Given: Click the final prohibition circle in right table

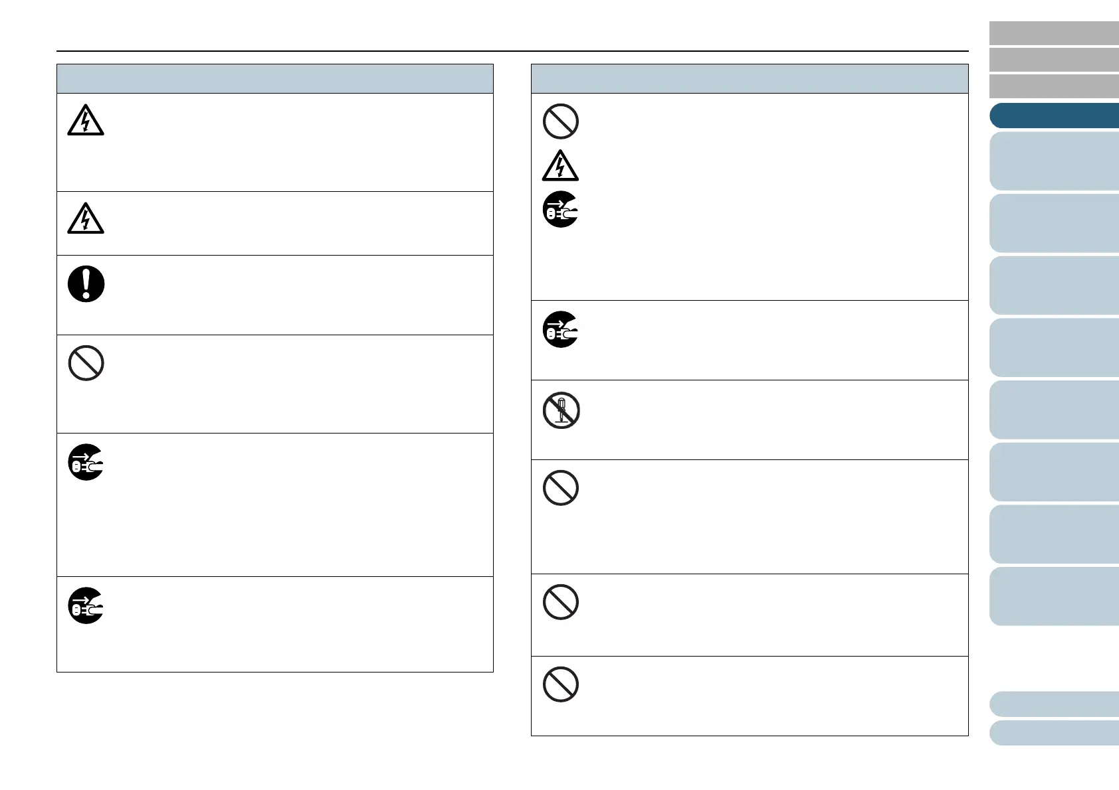Looking at the screenshot, I should (x=561, y=684).
